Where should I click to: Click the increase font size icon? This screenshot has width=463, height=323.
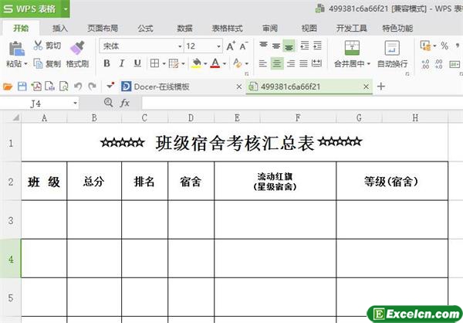pos(231,46)
